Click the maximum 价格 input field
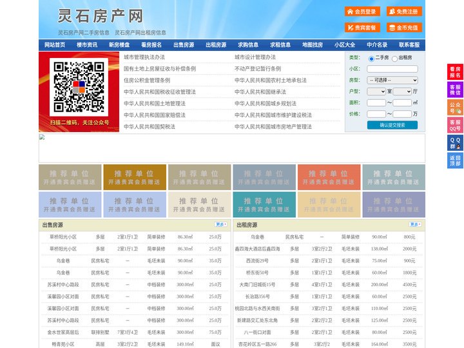This screenshot has height=348, width=464. (402, 114)
